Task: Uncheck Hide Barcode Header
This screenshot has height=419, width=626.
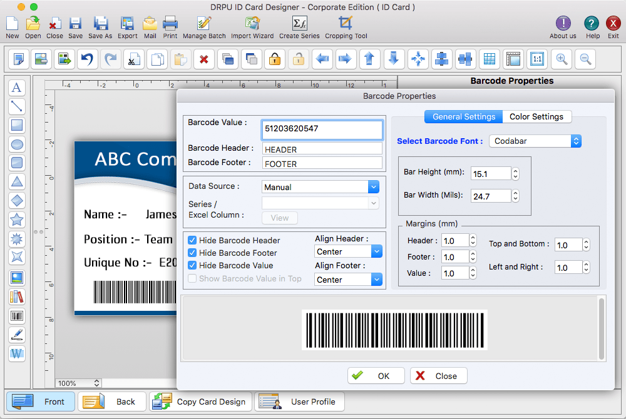Action: tap(192, 240)
